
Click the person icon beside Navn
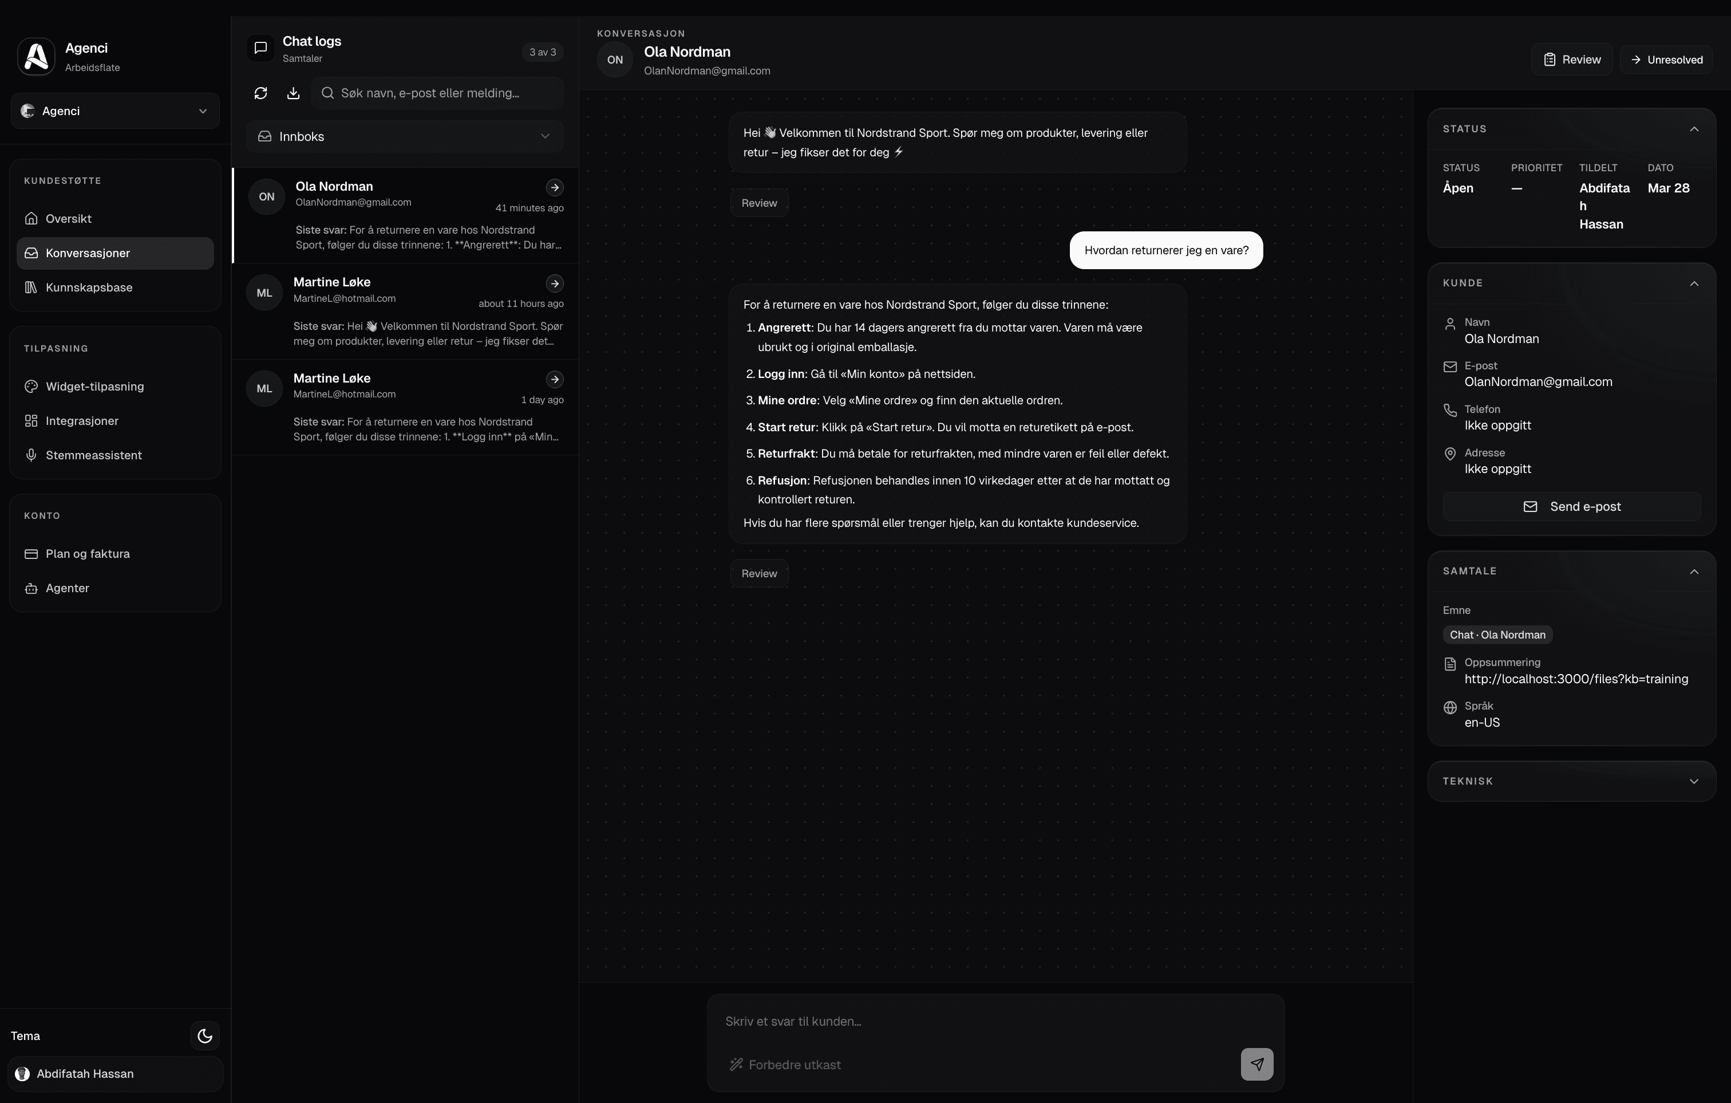coord(1450,324)
